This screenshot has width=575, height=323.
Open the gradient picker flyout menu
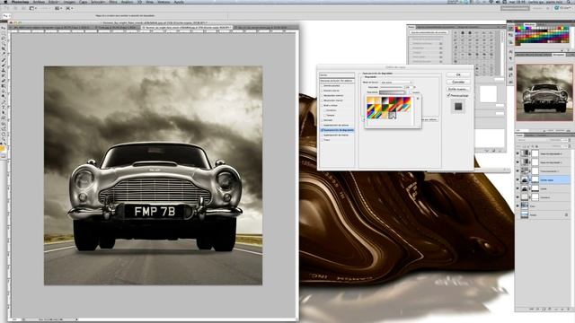pyautogui.click(x=417, y=99)
